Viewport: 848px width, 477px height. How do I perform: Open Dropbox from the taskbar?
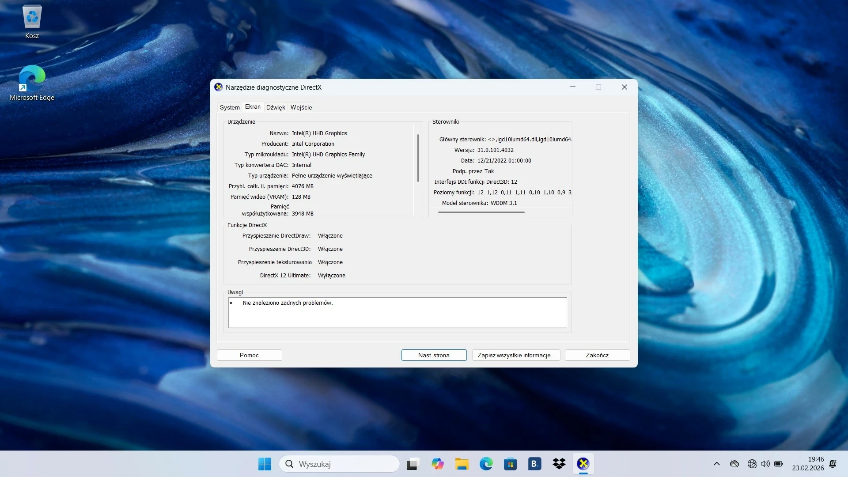[x=559, y=464]
